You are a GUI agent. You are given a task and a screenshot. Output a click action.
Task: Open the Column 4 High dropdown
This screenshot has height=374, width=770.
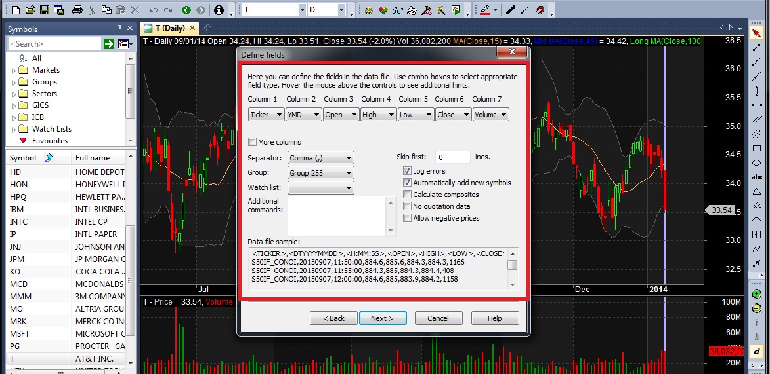pyautogui.click(x=378, y=115)
